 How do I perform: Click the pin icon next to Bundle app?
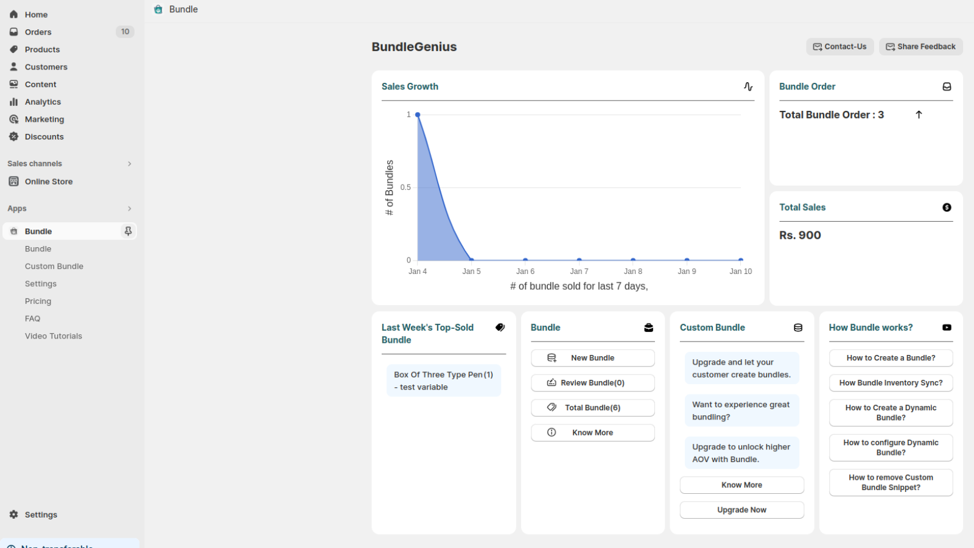128,231
